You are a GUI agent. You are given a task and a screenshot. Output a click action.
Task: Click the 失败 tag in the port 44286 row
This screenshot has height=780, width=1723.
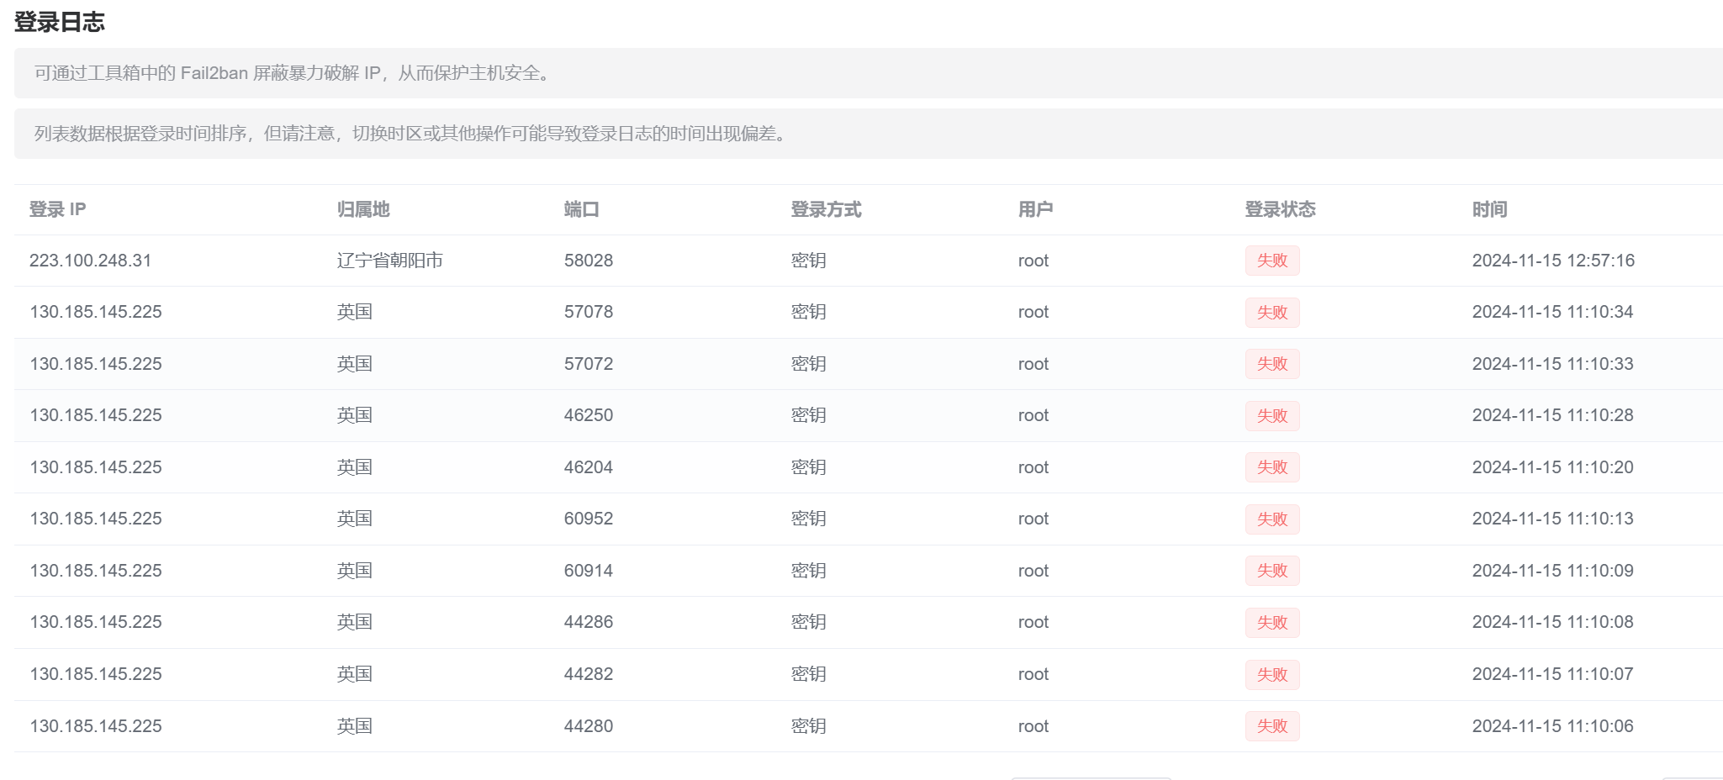point(1272,623)
